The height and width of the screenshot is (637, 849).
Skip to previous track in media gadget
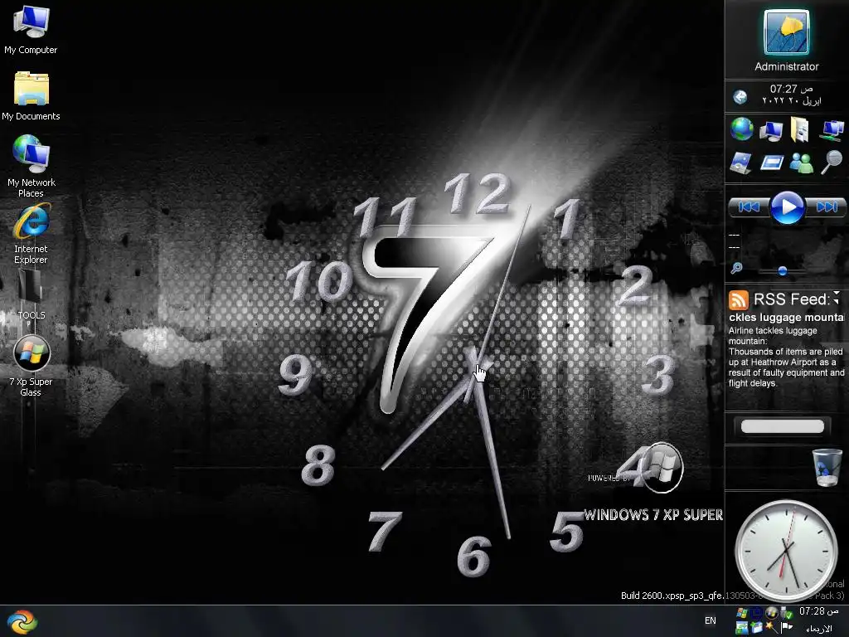tap(749, 207)
